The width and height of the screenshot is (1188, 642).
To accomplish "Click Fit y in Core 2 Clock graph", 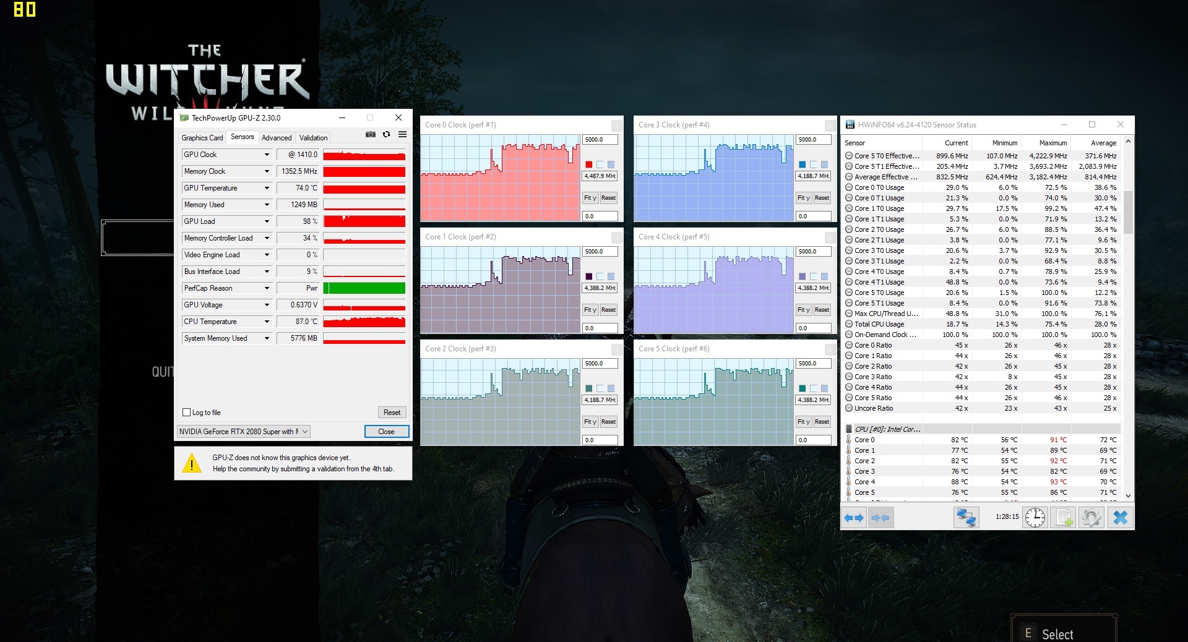I will (x=590, y=422).
